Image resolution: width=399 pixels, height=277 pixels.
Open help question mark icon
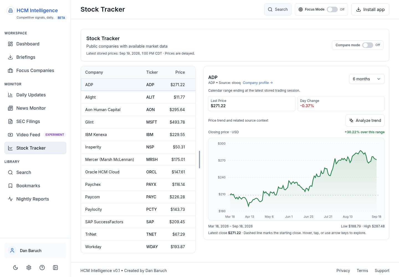pyautogui.click(x=42, y=268)
